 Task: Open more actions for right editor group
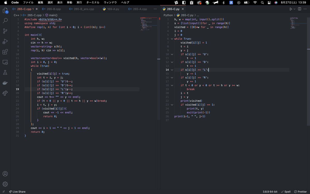tap(305, 9)
